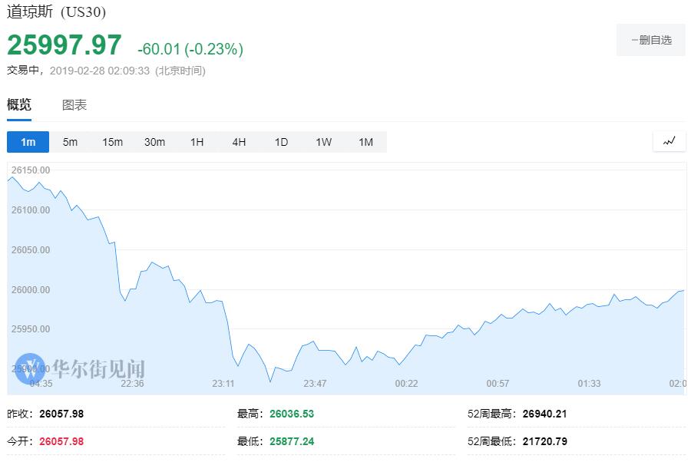Click the 道琼斯 (US30) title
The image size is (691, 462).
point(57,12)
